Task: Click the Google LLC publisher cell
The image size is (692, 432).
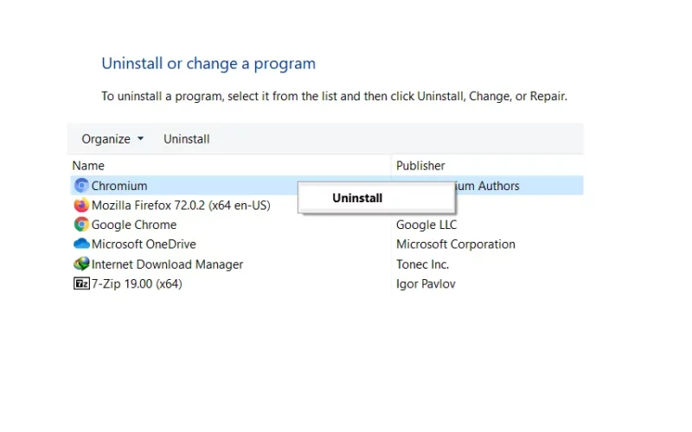Action: (x=426, y=225)
